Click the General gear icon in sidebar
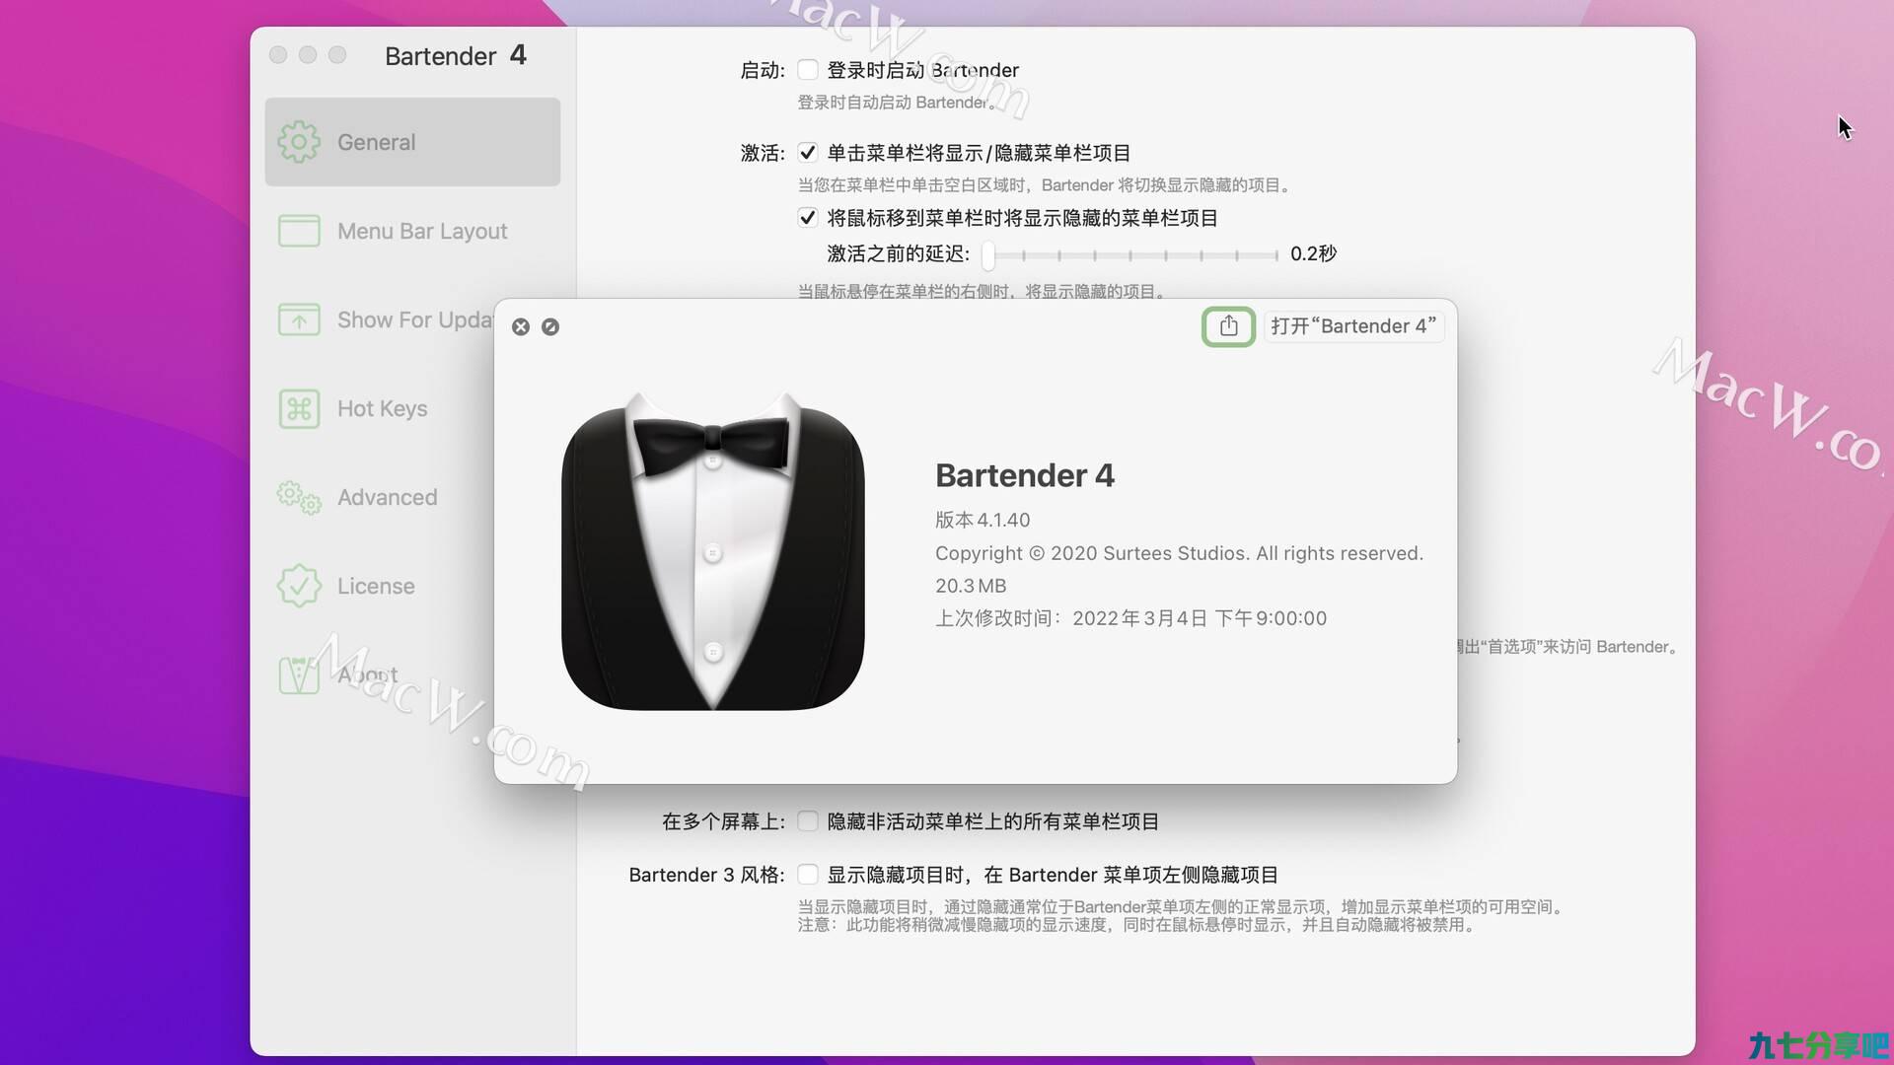Screen dimensions: 1894x1065 (299, 142)
